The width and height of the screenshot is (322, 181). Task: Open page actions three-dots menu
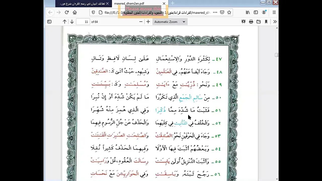215,12
